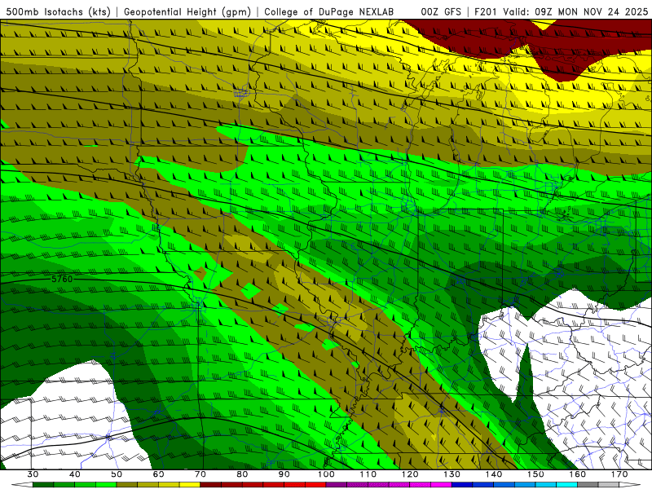Screen dimensions: 652x489
Task: Click the "College of DuPage NEXLAB" label
Action: tap(329, 12)
